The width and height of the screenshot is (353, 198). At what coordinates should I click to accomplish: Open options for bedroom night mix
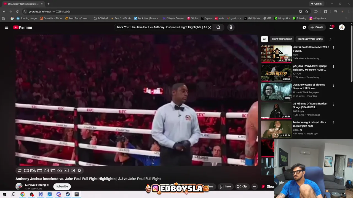click(333, 123)
